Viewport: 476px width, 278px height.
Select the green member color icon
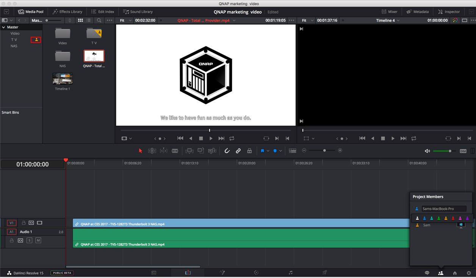pos(439,218)
